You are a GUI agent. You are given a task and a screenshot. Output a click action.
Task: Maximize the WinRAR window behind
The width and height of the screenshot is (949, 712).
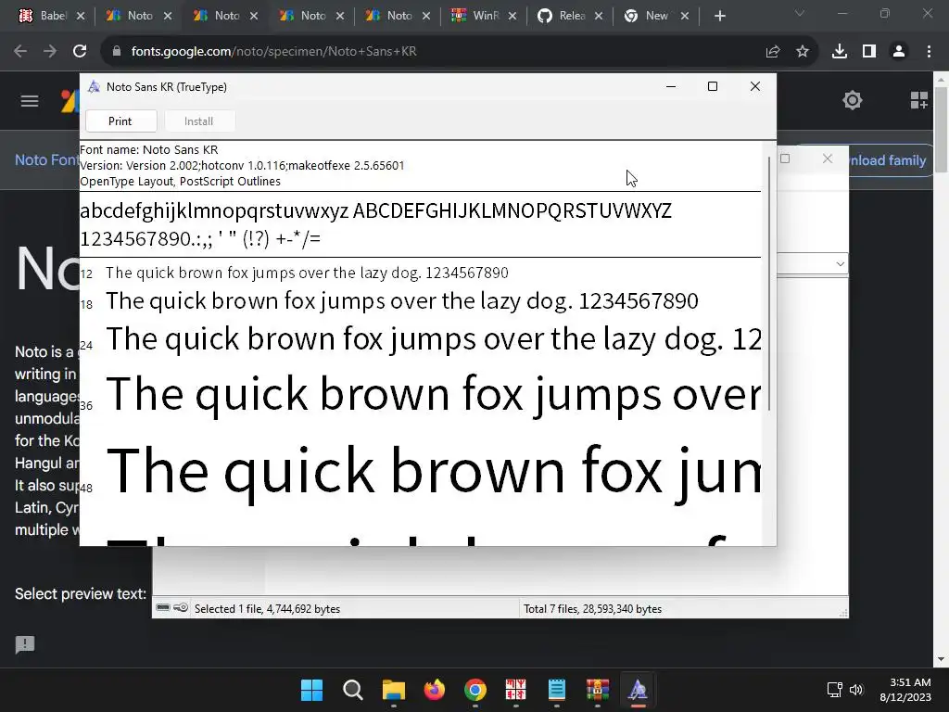[x=785, y=159]
